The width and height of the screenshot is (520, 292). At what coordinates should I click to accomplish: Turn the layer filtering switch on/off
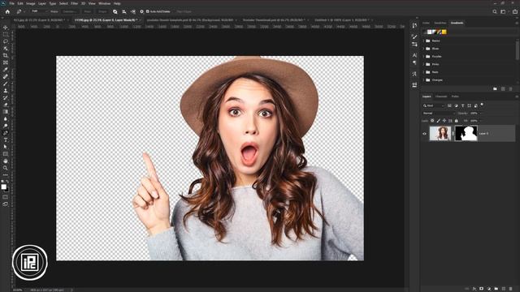click(482, 105)
